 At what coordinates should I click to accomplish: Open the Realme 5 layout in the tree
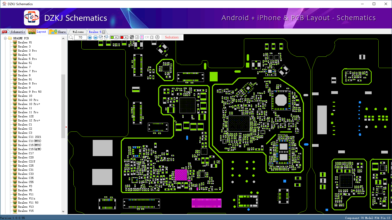click(24, 55)
